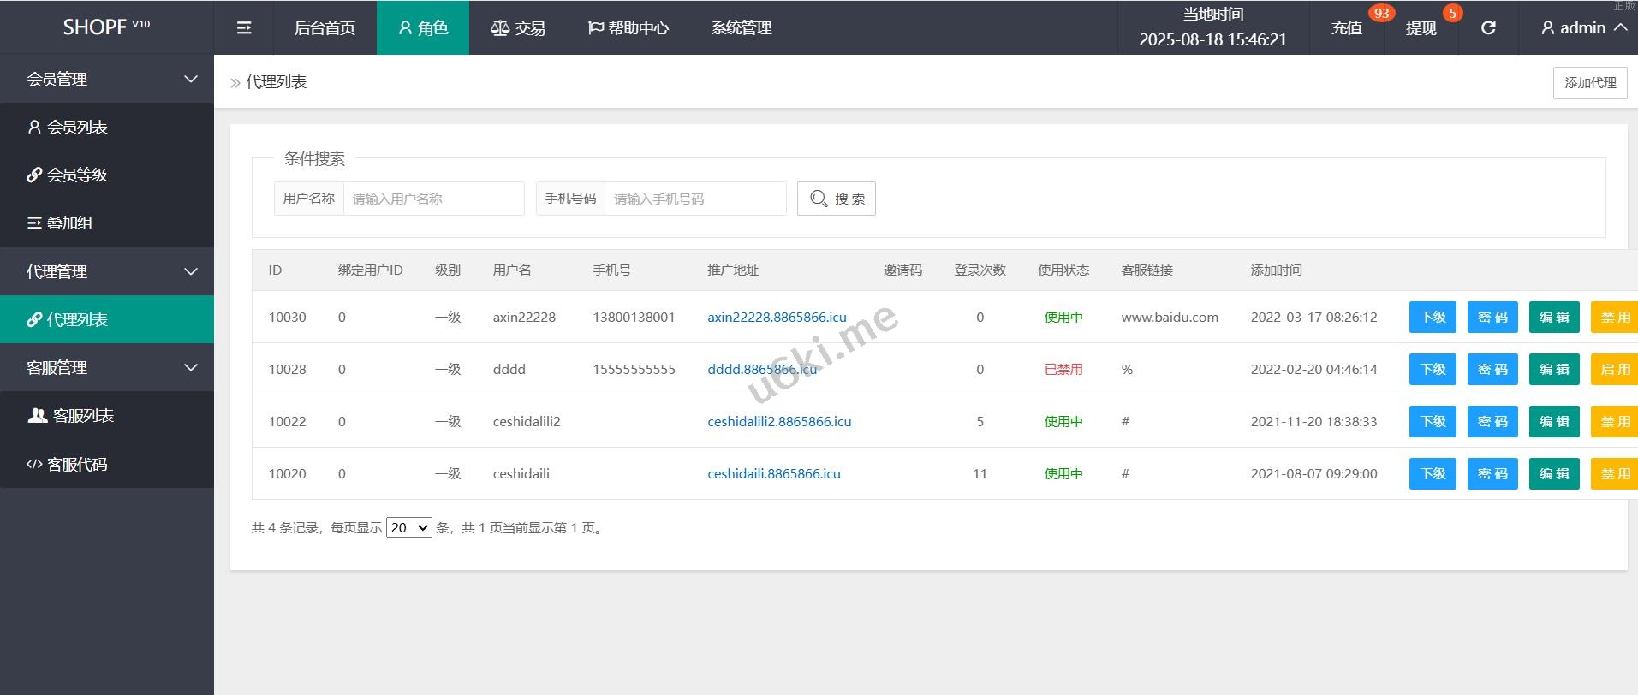1638x695 pixels.
Task: Disable agent axin22228 with yellow button
Action: tap(1614, 318)
